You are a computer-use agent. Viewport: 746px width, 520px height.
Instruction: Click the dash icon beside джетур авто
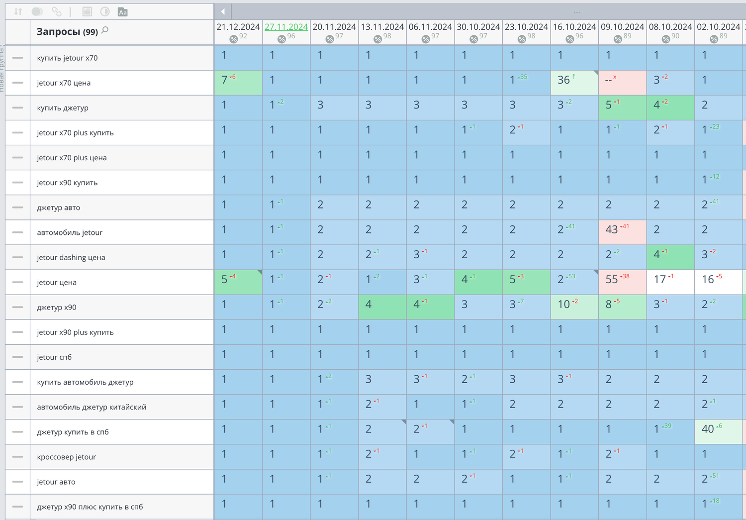click(x=18, y=208)
